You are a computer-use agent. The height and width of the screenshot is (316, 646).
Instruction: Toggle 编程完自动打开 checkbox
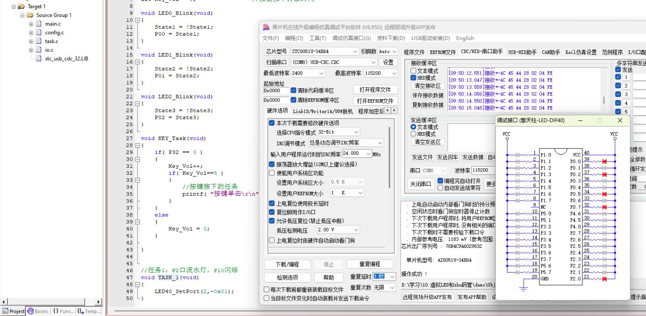pyautogui.click(x=441, y=181)
